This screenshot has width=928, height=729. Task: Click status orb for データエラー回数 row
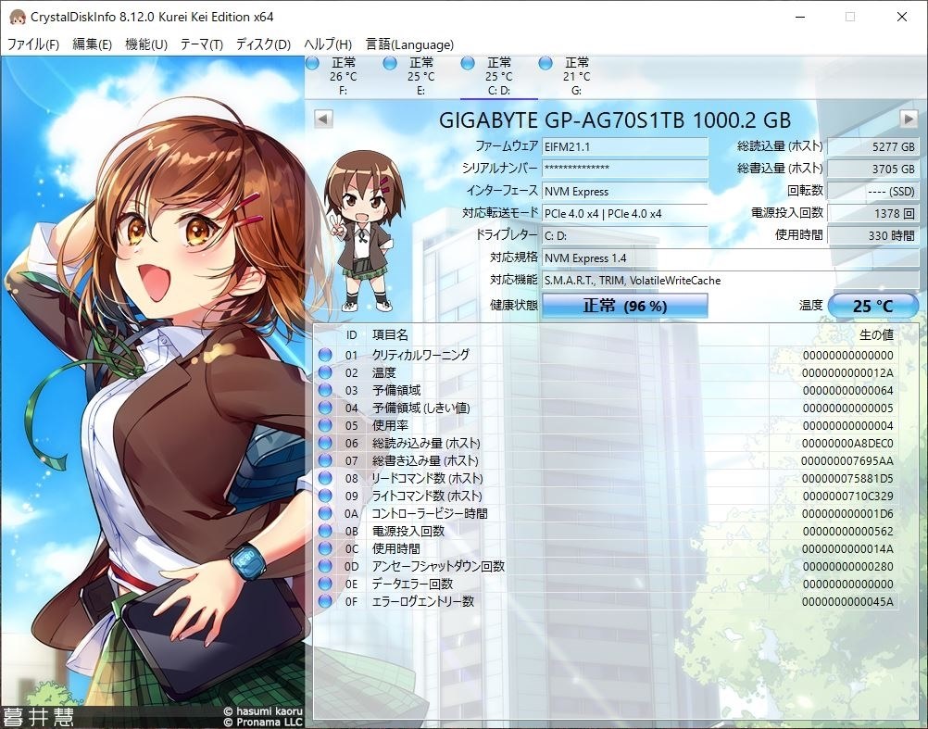tap(325, 584)
